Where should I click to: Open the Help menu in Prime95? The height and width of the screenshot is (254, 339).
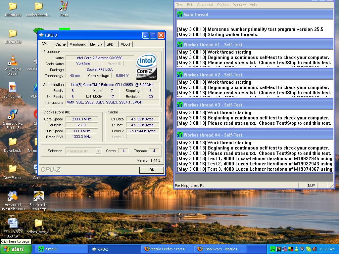pyautogui.click(x=253, y=5)
